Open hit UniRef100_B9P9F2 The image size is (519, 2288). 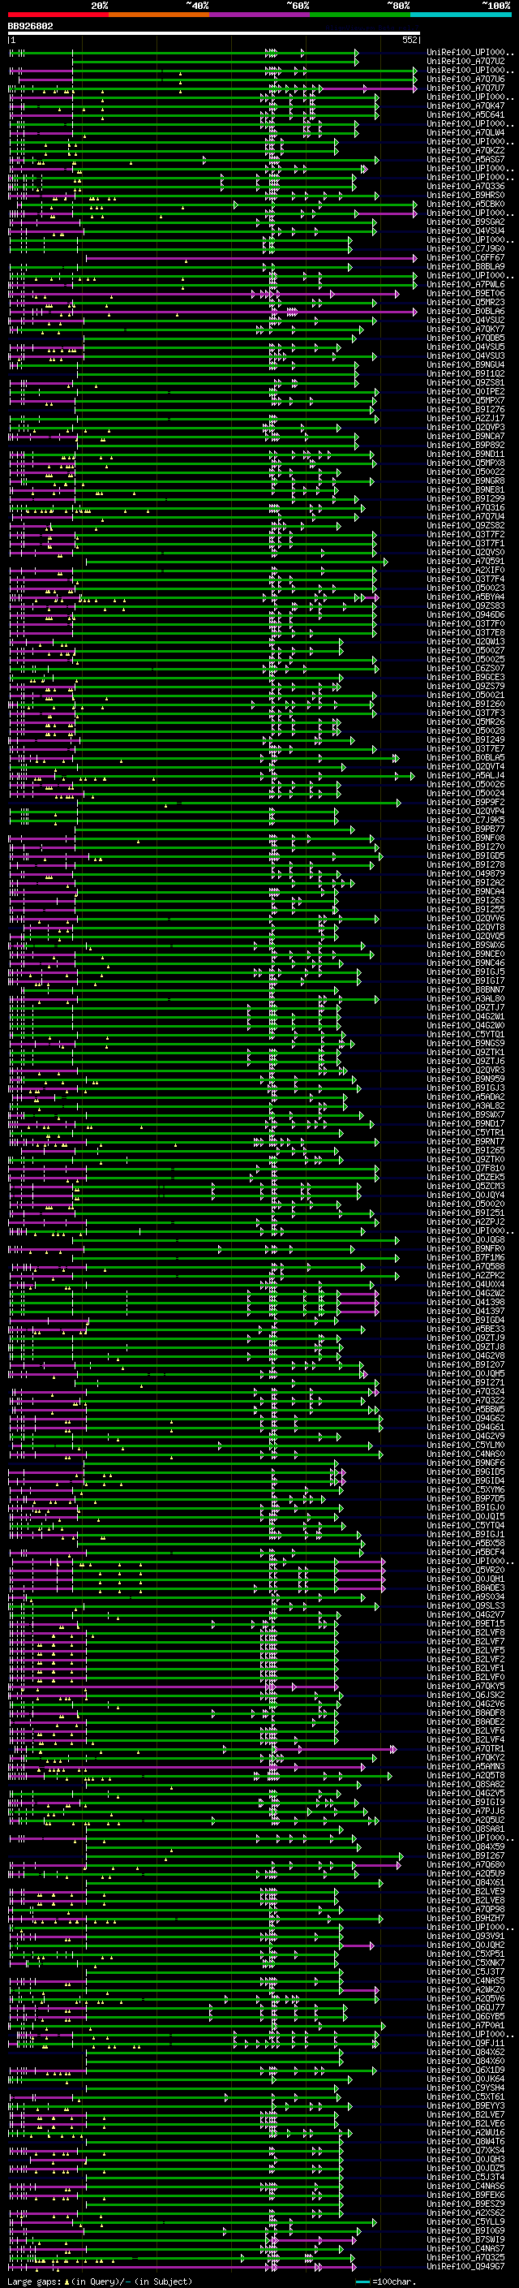pos(465,802)
